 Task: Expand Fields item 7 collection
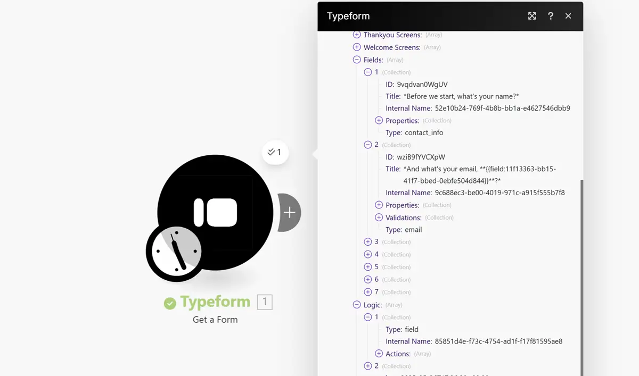(368, 292)
